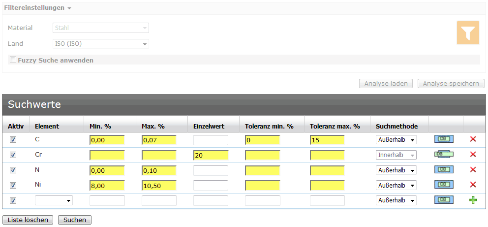488x227 pixels.
Task: Open the Element dropdown in the empty row
Action: tap(54, 200)
